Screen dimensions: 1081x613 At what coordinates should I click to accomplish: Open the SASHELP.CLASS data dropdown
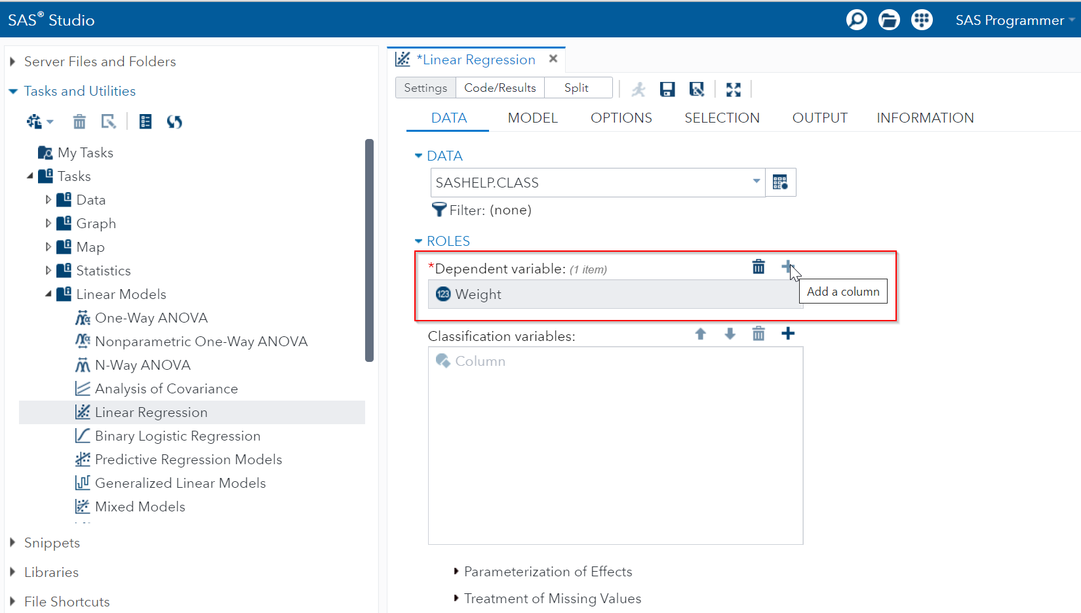click(x=756, y=182)
